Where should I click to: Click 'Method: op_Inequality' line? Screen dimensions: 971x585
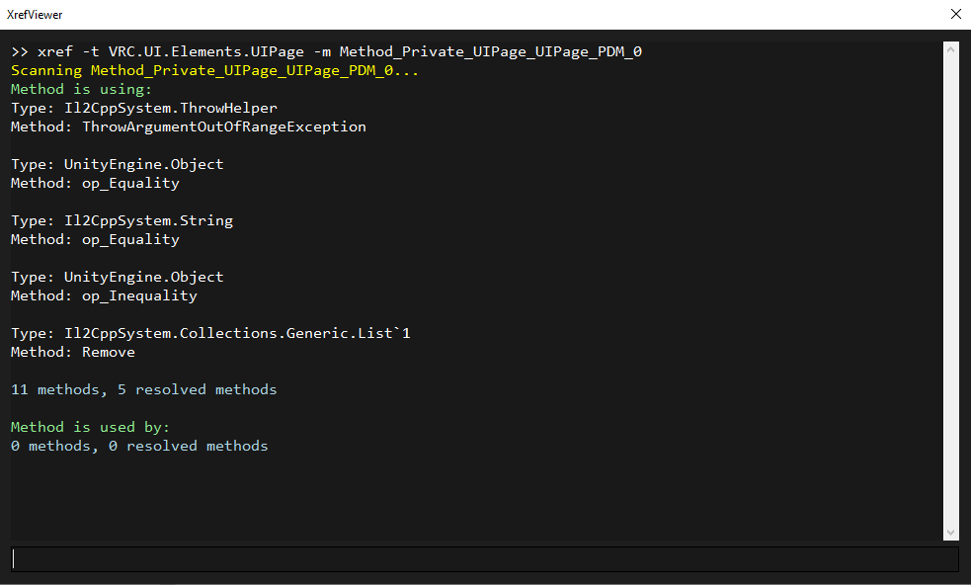(104, 295)
